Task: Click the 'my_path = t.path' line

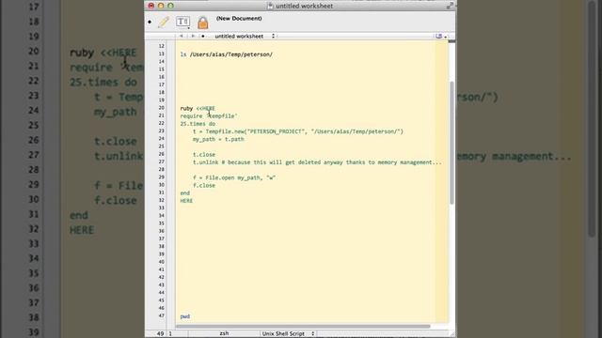Action: (218, 139)
